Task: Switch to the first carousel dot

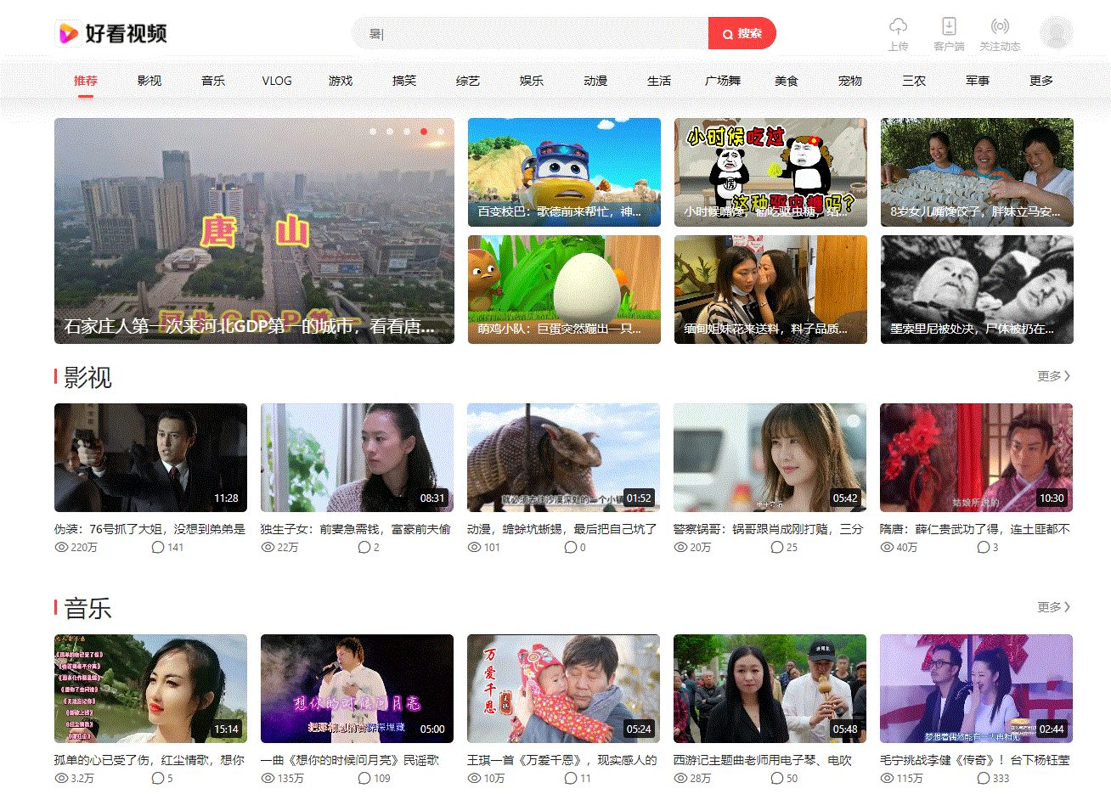Action: [373, 132]
